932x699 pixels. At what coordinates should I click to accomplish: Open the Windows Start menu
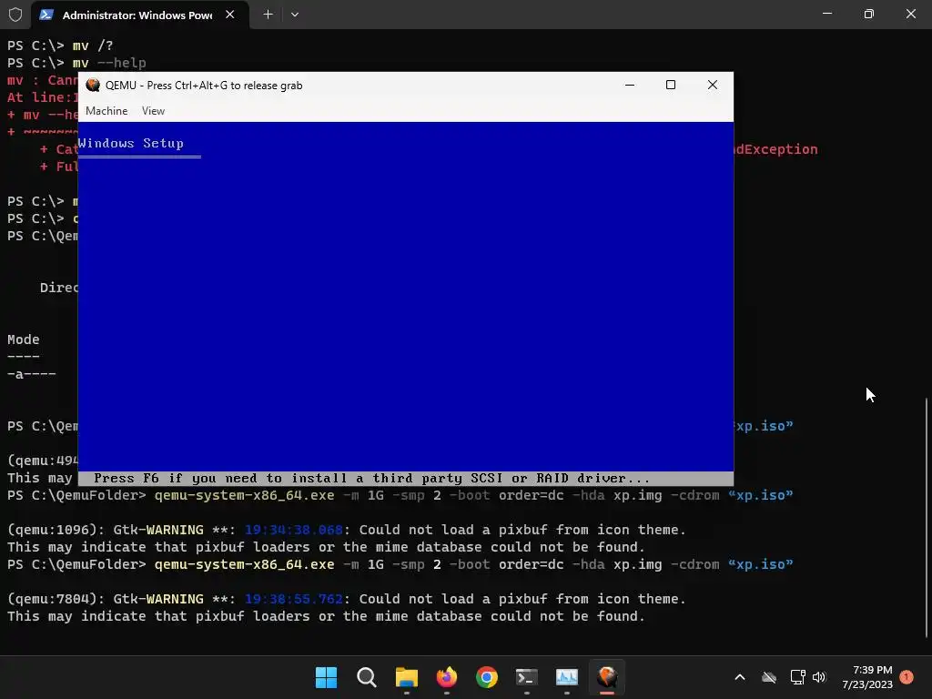pyautogui.click(x=326, y=677)
